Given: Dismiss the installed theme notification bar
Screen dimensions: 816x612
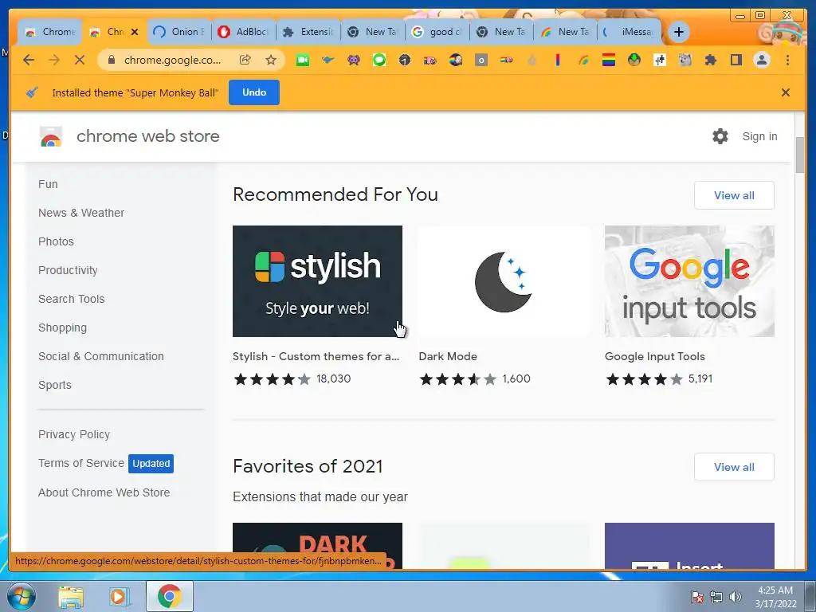Looking at the screenshot, I should click(785, 92).
